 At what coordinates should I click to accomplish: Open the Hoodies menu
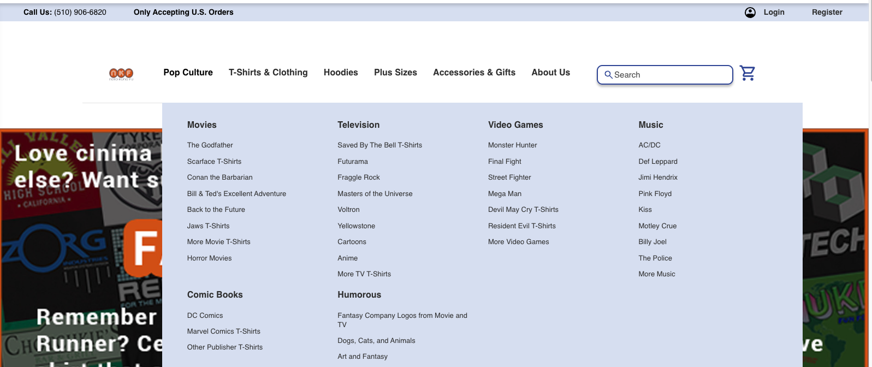pos(341,73)
